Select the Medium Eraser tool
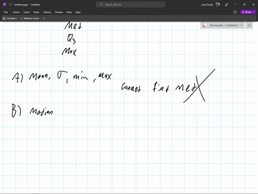 click(30, 18)
